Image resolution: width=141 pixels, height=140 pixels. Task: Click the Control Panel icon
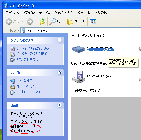pos(13,93)
